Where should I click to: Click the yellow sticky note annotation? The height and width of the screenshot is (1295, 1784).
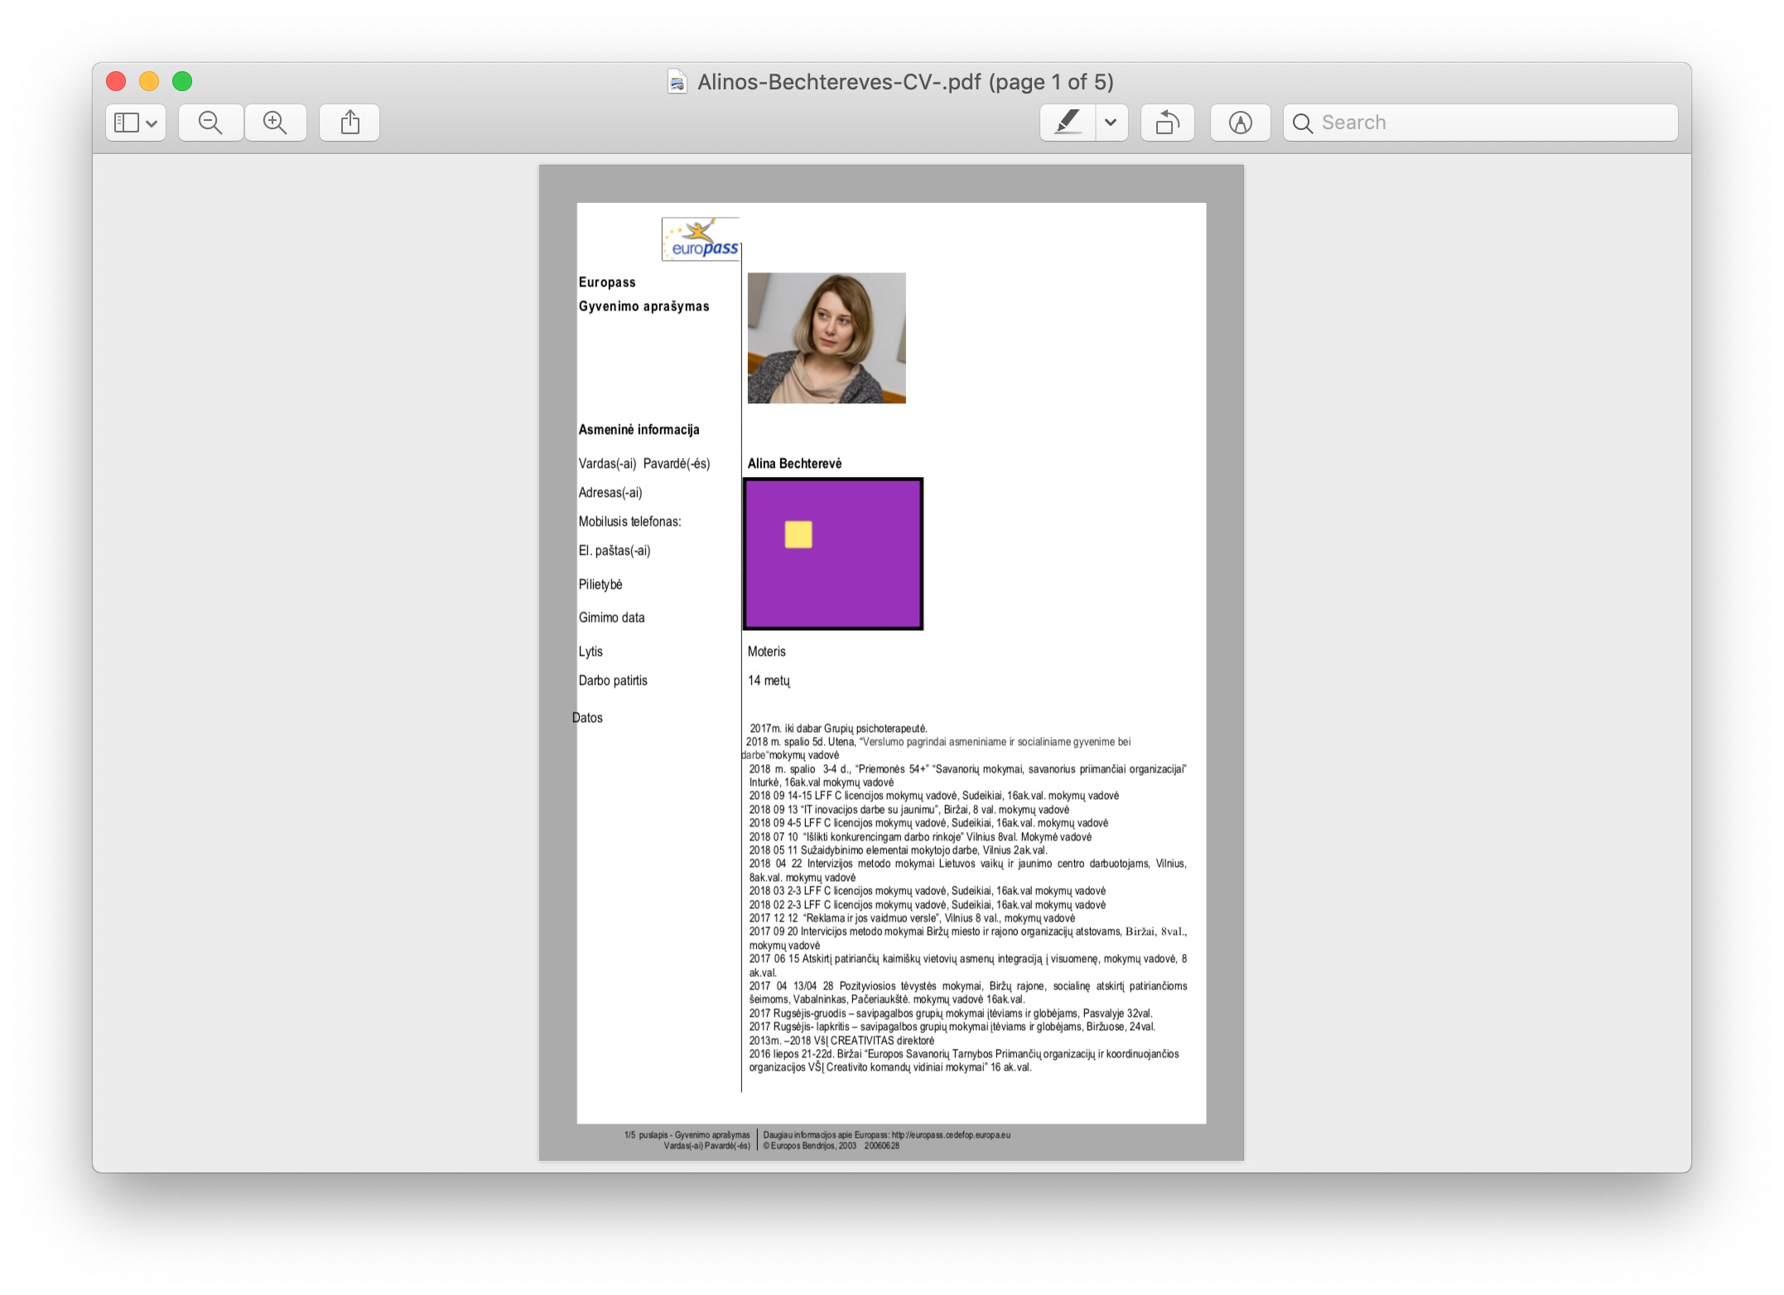click(798, 534)
